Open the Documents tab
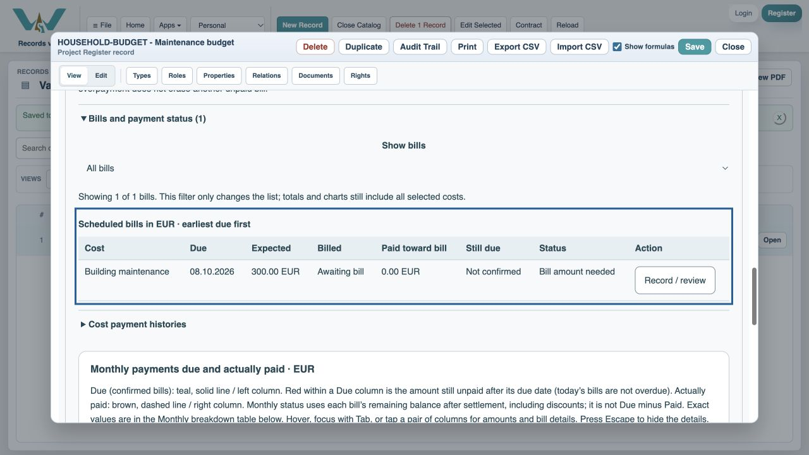 pyautogui.click(x=315, y=76)
